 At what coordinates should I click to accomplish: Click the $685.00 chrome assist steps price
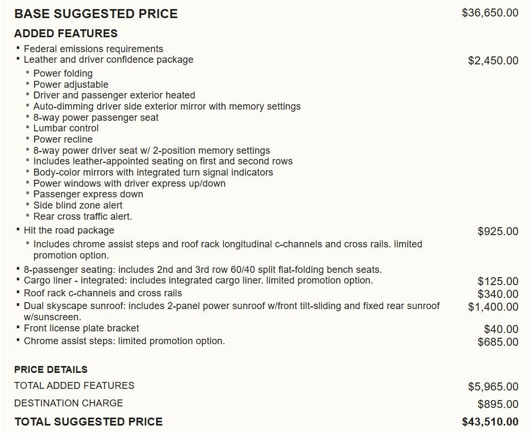498,342
